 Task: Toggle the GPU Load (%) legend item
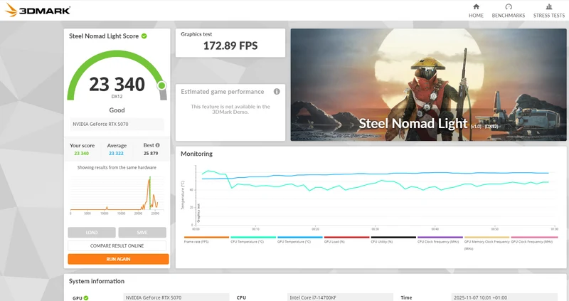(x=346, y=240)
